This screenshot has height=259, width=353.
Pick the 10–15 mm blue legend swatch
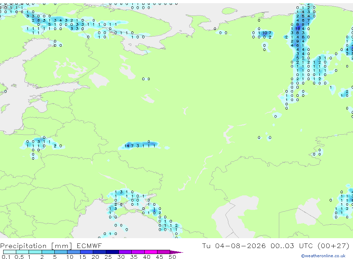(74, 252)
